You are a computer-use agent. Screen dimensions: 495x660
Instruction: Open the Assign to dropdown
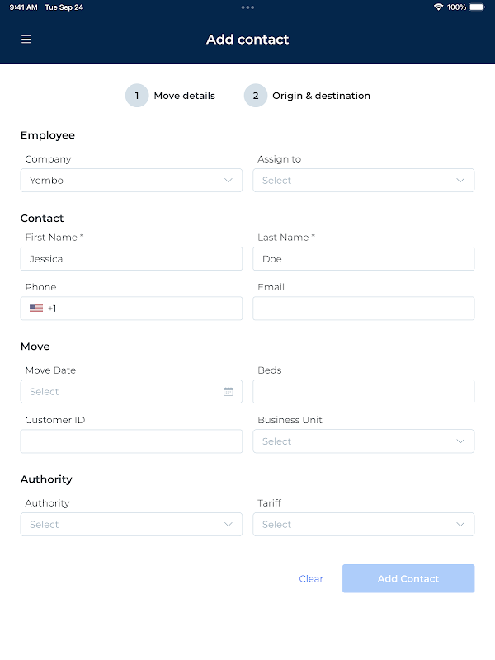(x=363, y=181)
